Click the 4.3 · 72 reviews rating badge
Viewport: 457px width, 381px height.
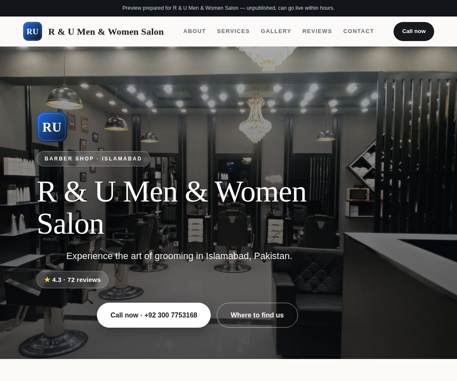pyautogui.click(x=72, y=279)
